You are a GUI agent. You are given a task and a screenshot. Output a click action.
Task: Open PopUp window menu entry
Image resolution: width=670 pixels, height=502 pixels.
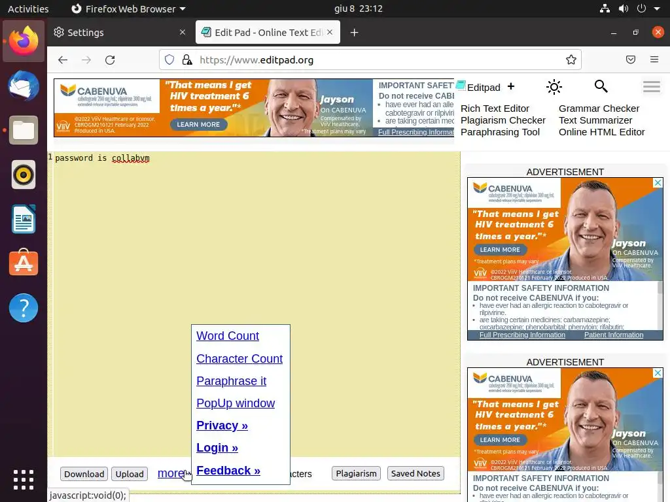tap(236, 403)
